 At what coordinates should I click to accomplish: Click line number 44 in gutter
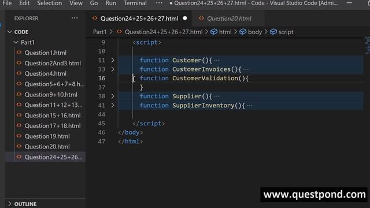(102, 114)
